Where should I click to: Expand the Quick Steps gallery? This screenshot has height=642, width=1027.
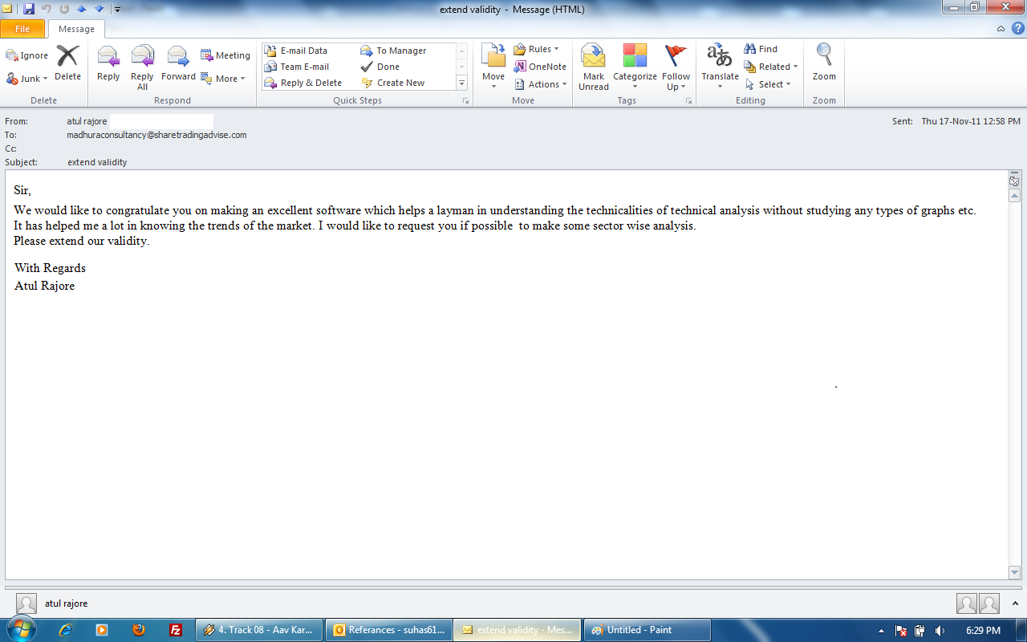pos(461,83)
